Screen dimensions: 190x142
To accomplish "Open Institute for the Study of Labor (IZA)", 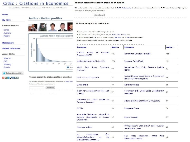I will coord(91,61).
